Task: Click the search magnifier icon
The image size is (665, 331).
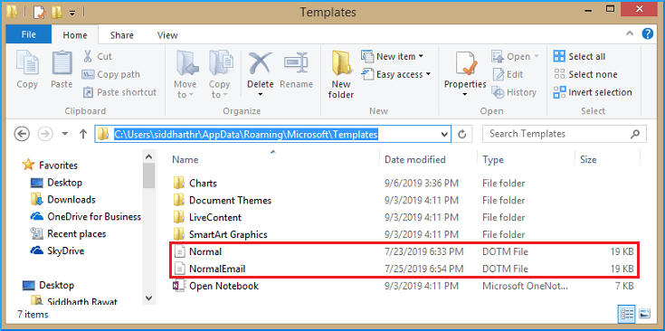Action: click(634, 135)
